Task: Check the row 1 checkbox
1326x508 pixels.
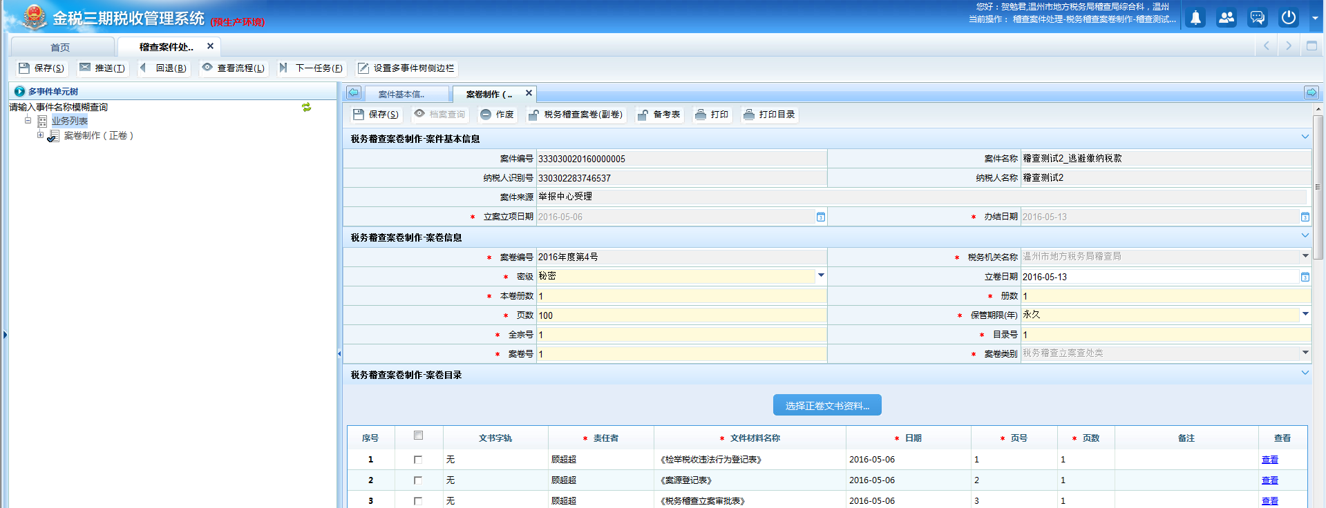Action: (418, 460)
